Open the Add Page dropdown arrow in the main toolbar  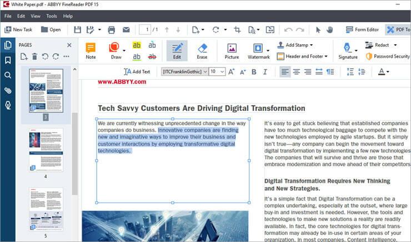(x=203, y=30)
